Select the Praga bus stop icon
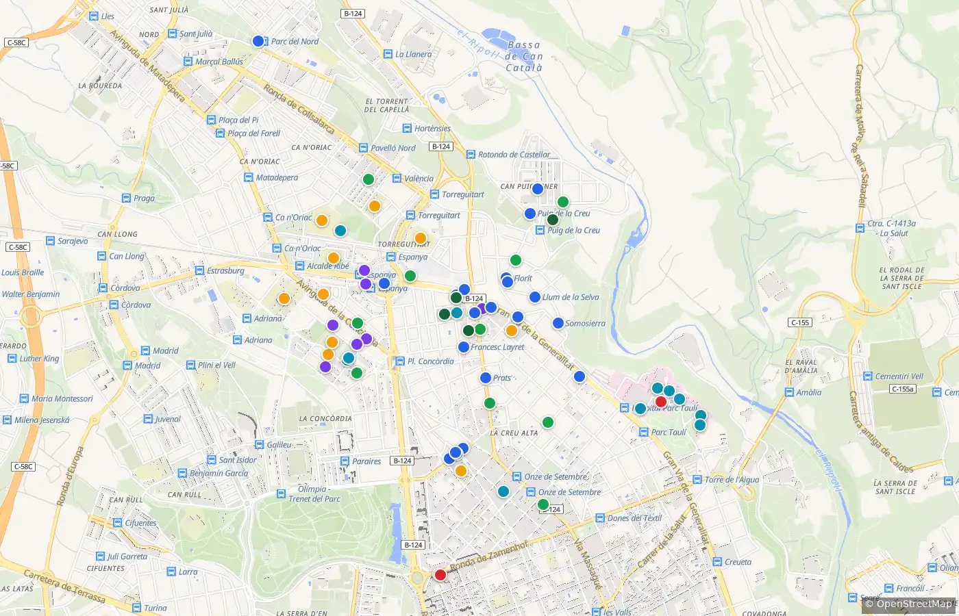Image resolution: width=959 pixels, height=616 pixels. [x=126, y=198]
